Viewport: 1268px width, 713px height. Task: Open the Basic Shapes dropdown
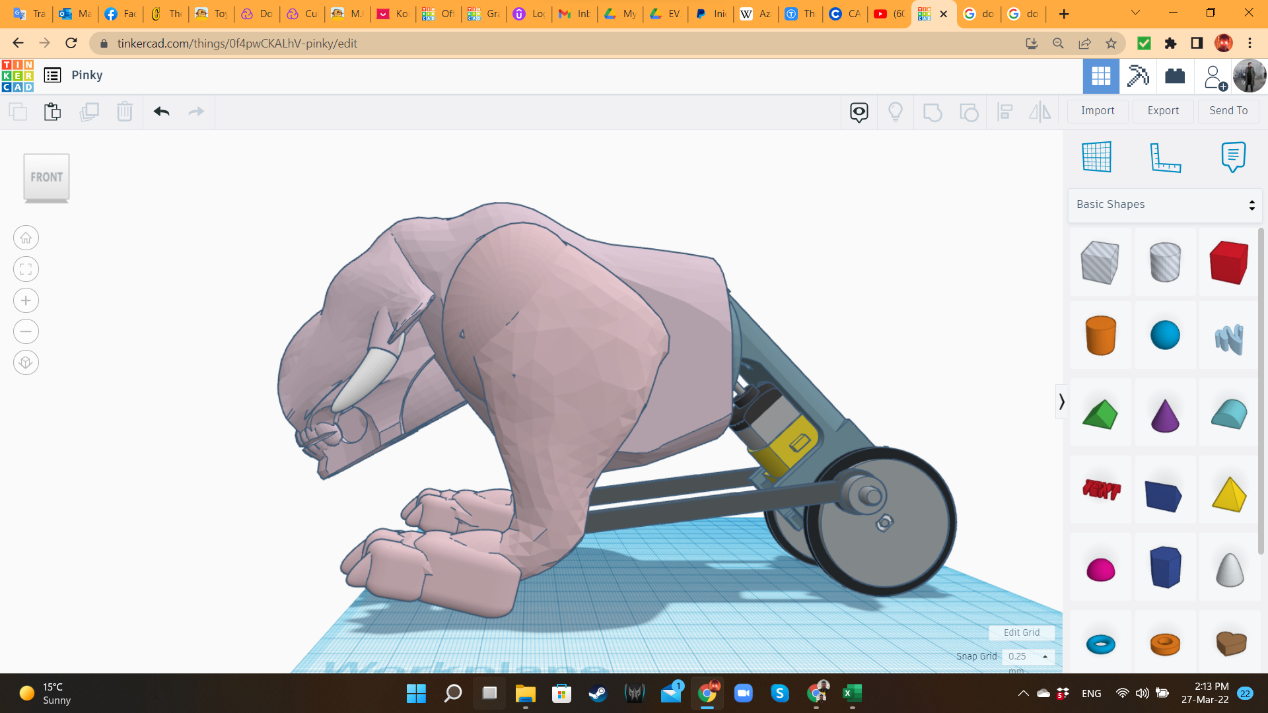1165,205
